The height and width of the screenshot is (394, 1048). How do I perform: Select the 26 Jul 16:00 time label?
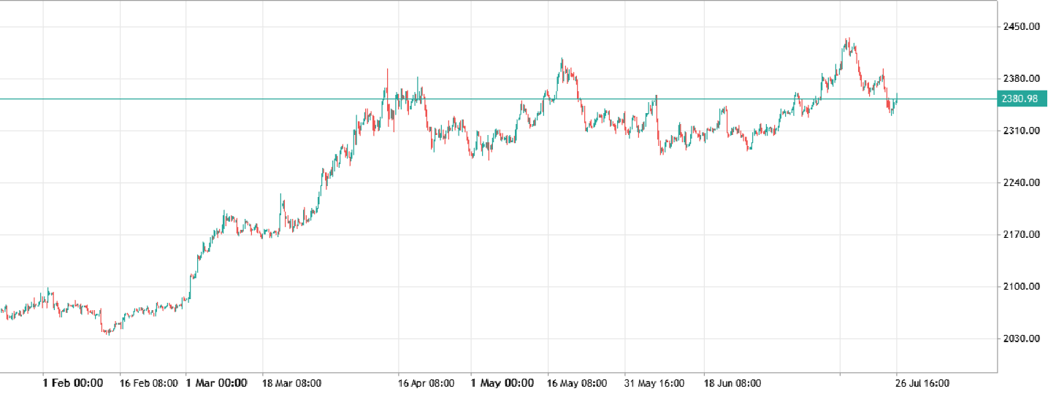click(923, 383)
